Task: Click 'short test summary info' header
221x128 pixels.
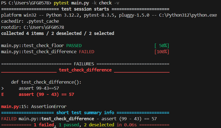Action: [85, 113]
